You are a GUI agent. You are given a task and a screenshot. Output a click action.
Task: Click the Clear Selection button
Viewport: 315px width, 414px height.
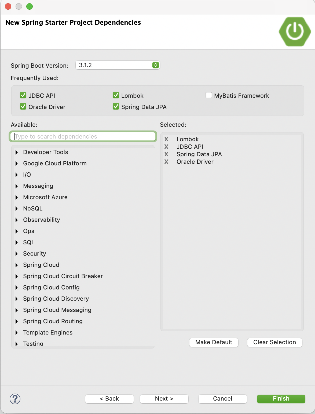(x=274, y=342)
